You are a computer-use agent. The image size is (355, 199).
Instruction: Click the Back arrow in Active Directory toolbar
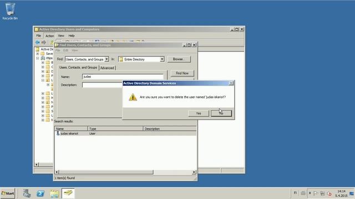pyautogui.click(x=38, y=42)
